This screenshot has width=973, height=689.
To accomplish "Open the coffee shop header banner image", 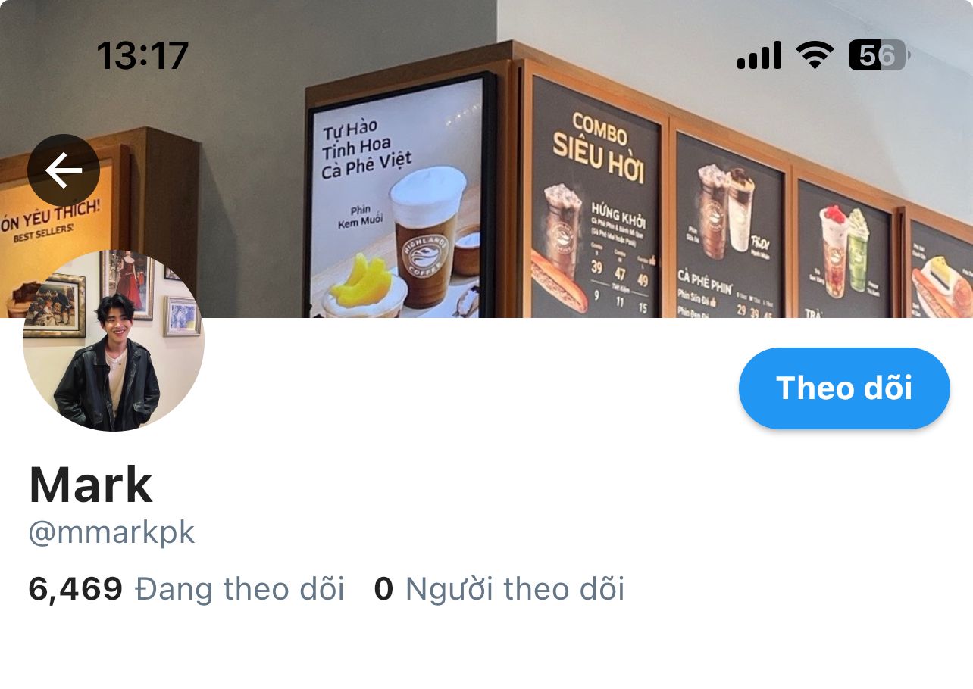I will pos(486,159).
